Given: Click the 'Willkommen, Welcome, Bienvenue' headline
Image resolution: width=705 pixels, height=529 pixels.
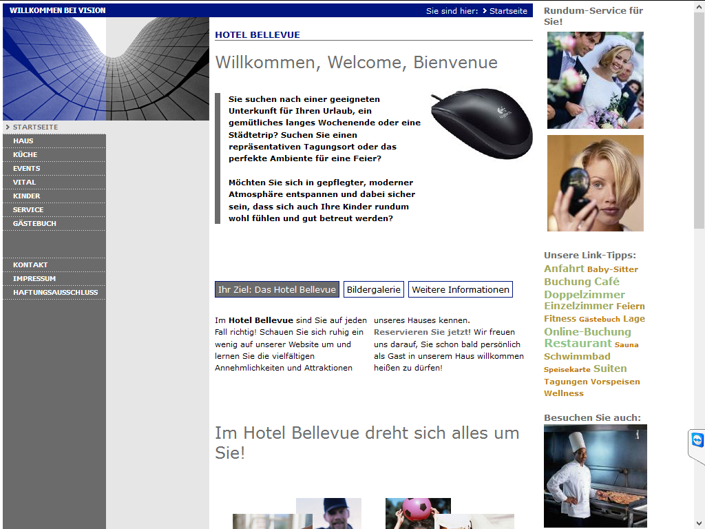Looking at the screenshot, I should (x=356, y=63).
